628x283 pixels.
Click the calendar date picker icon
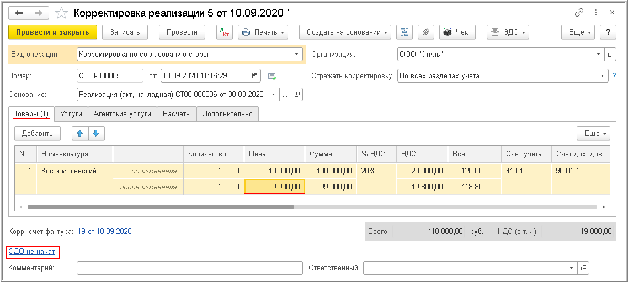[x=255, y=76]
